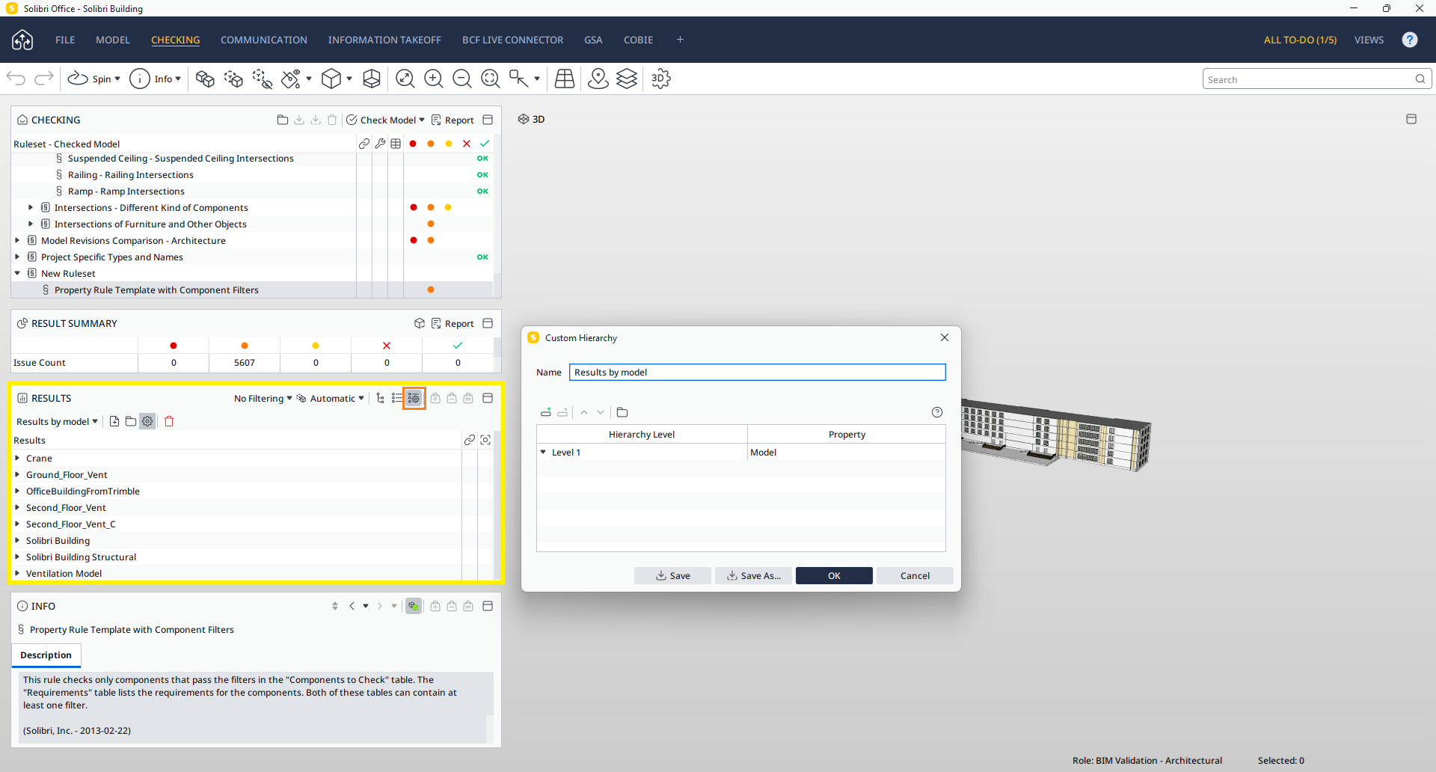Select the Description tab in Info panel
The image size is (1436, 772).
(46, 655)
